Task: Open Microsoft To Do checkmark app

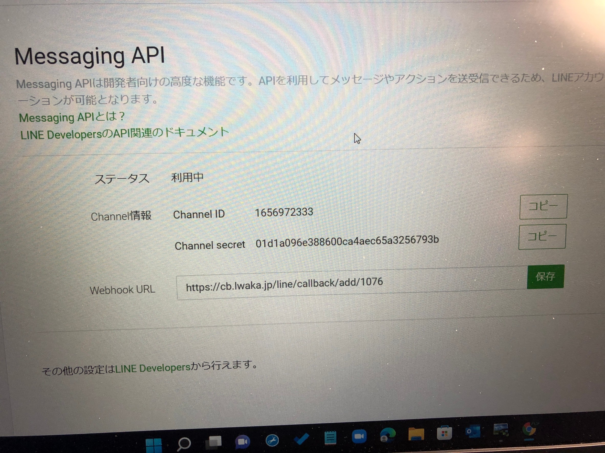Action: click(301, 438)
